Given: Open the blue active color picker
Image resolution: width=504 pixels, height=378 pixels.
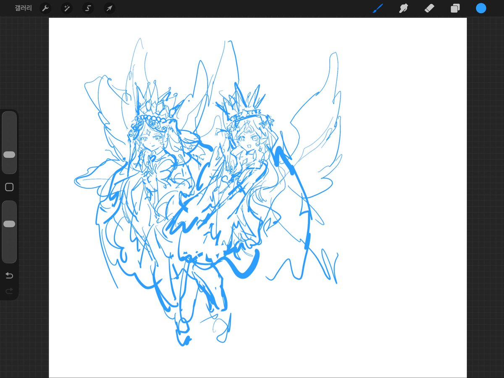Looking at the screenshot, I should 481,8.
